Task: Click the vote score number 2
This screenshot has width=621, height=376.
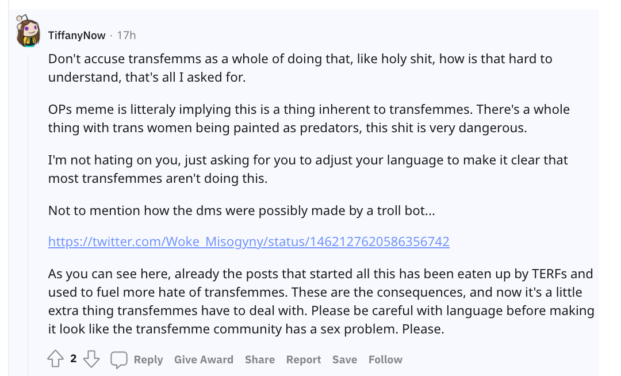Action: tap(73, 359)
